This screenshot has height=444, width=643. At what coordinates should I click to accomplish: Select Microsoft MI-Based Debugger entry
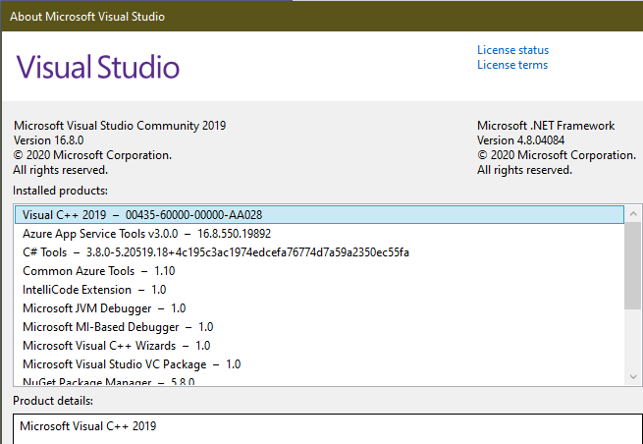pos(118,327)
